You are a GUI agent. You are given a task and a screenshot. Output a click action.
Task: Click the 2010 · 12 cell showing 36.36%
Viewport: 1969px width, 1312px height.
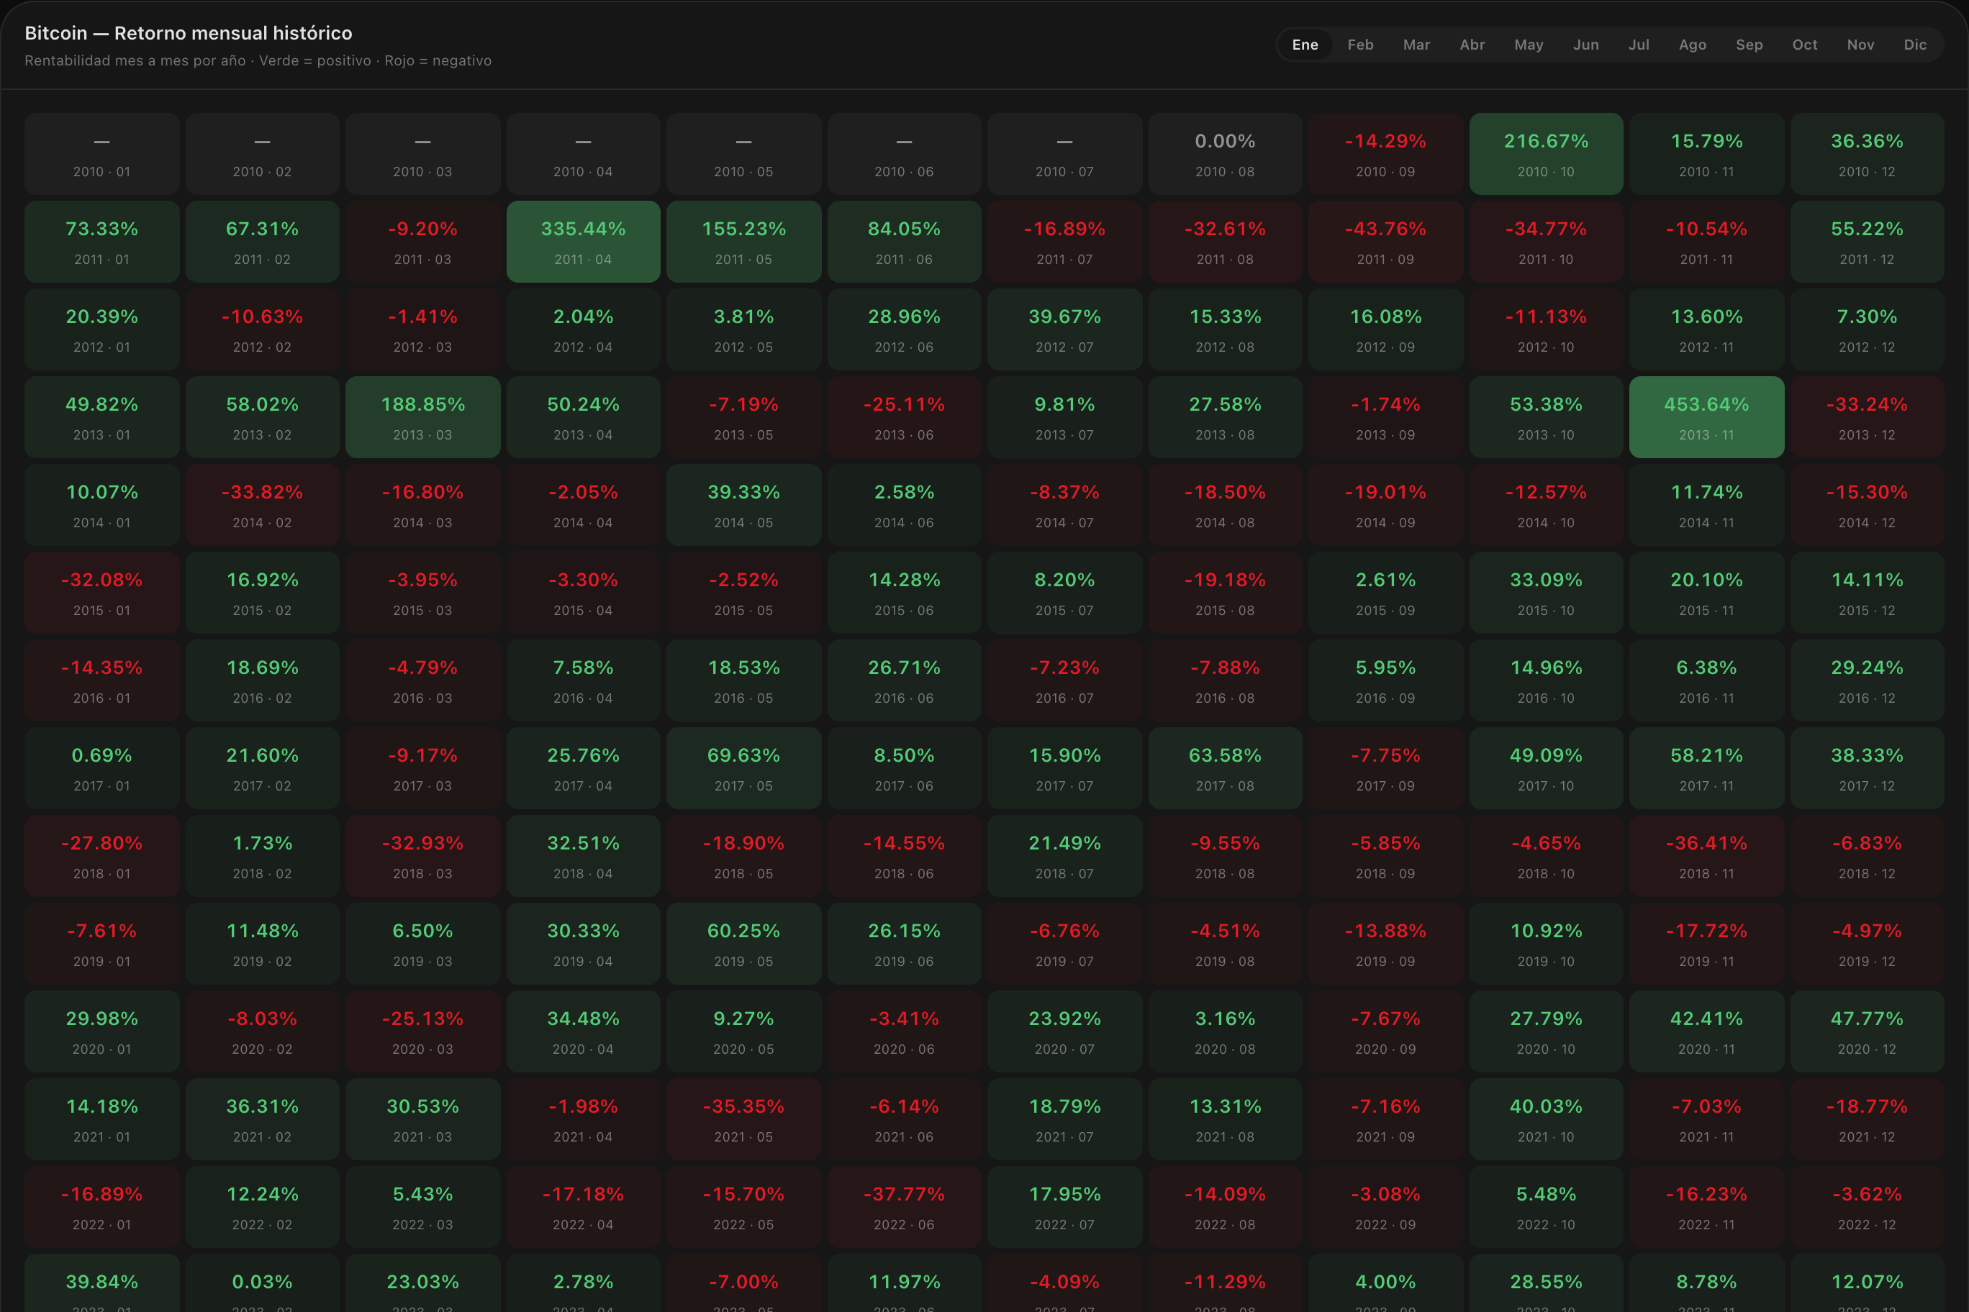coord(1867,154)
